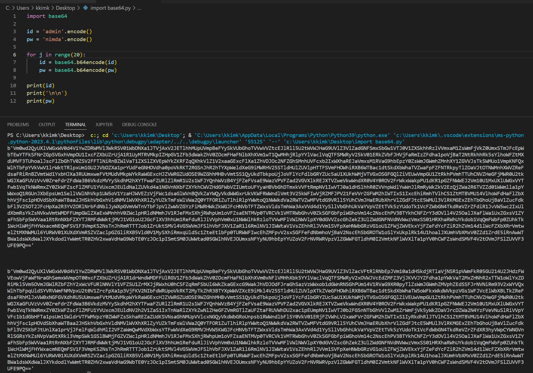Click the 'admin' string in line 3
Viewport: 533px width, 373px height.
pyautogui.click(x=53, y=32)
